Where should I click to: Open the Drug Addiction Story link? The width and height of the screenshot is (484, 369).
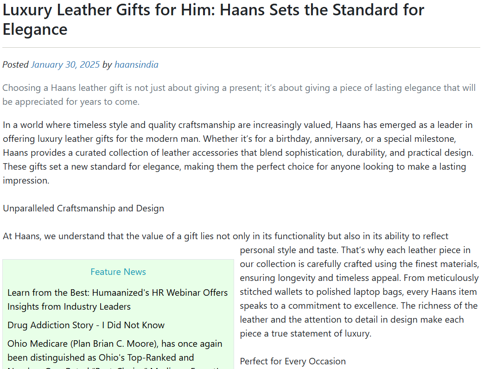point(86,325)
